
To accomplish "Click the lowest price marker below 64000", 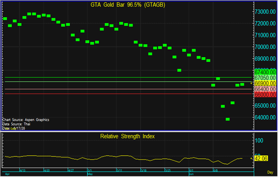I will pyautogui.click(x=228, y=119).
